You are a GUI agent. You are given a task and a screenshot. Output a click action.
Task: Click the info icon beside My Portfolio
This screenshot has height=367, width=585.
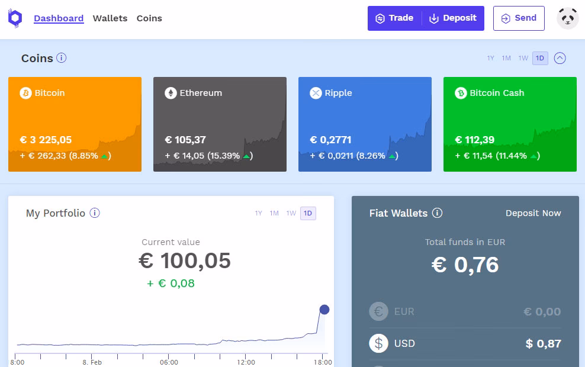pyautogui.click(x=95, y=213)
